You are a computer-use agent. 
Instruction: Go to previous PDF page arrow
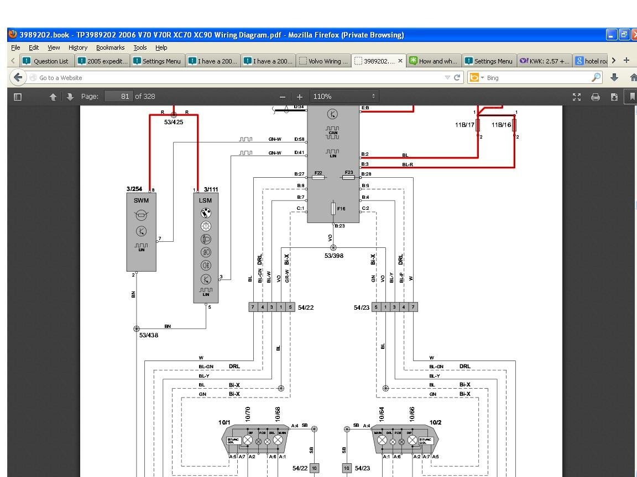point(53,97)
